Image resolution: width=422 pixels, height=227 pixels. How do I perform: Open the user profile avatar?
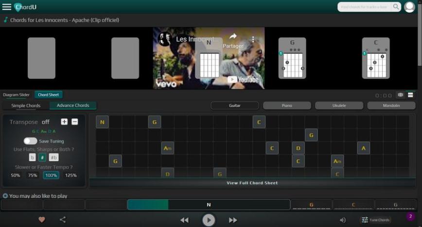[410, 7]
